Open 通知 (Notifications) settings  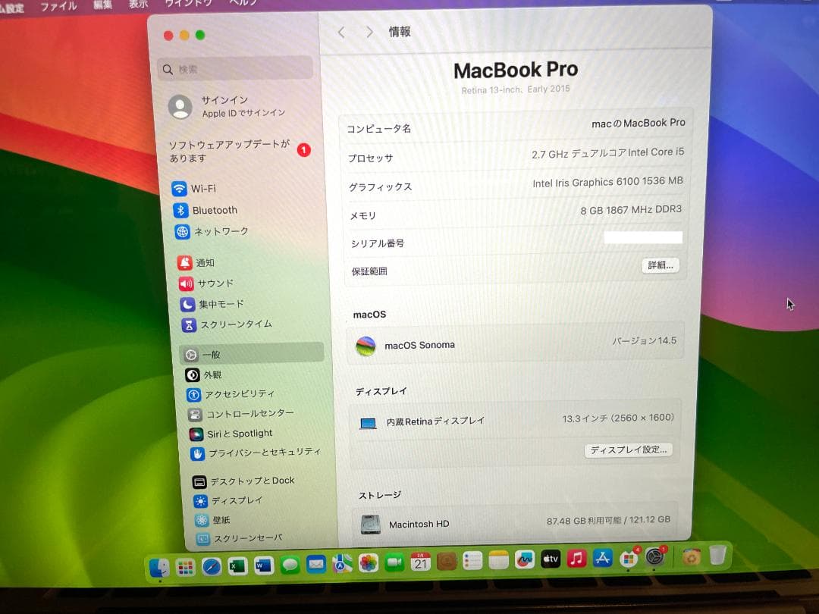pyautogui.click(x=203, y=262)
